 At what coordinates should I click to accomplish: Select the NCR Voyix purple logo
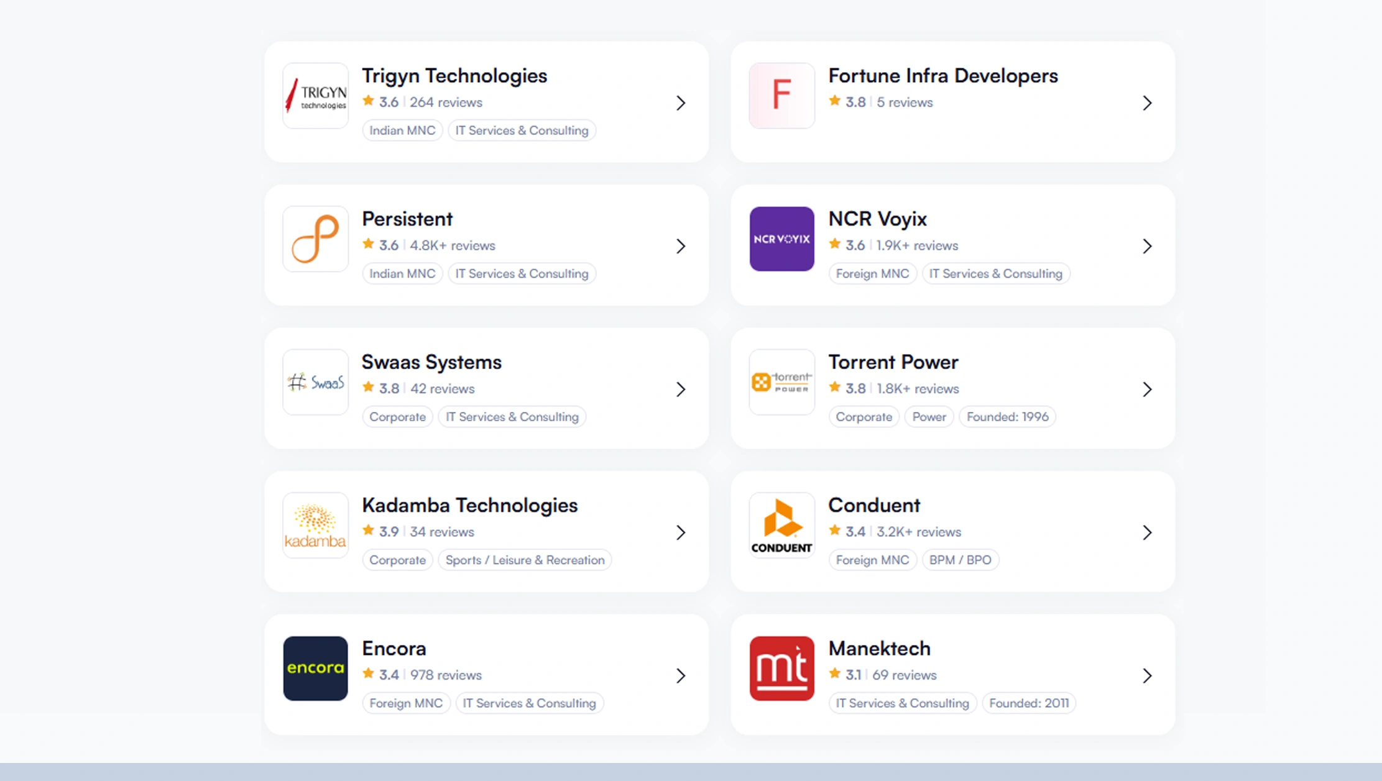781,239
